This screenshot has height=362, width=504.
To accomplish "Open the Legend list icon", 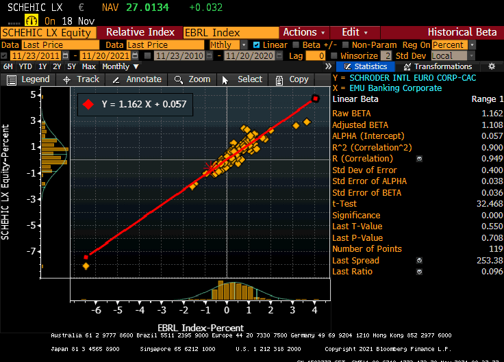I will [12, 79].
